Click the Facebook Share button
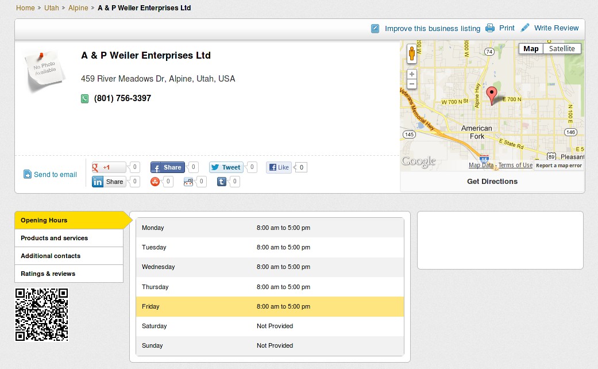Viewport: 598px width, 369px height. click(x=167, y=167)
